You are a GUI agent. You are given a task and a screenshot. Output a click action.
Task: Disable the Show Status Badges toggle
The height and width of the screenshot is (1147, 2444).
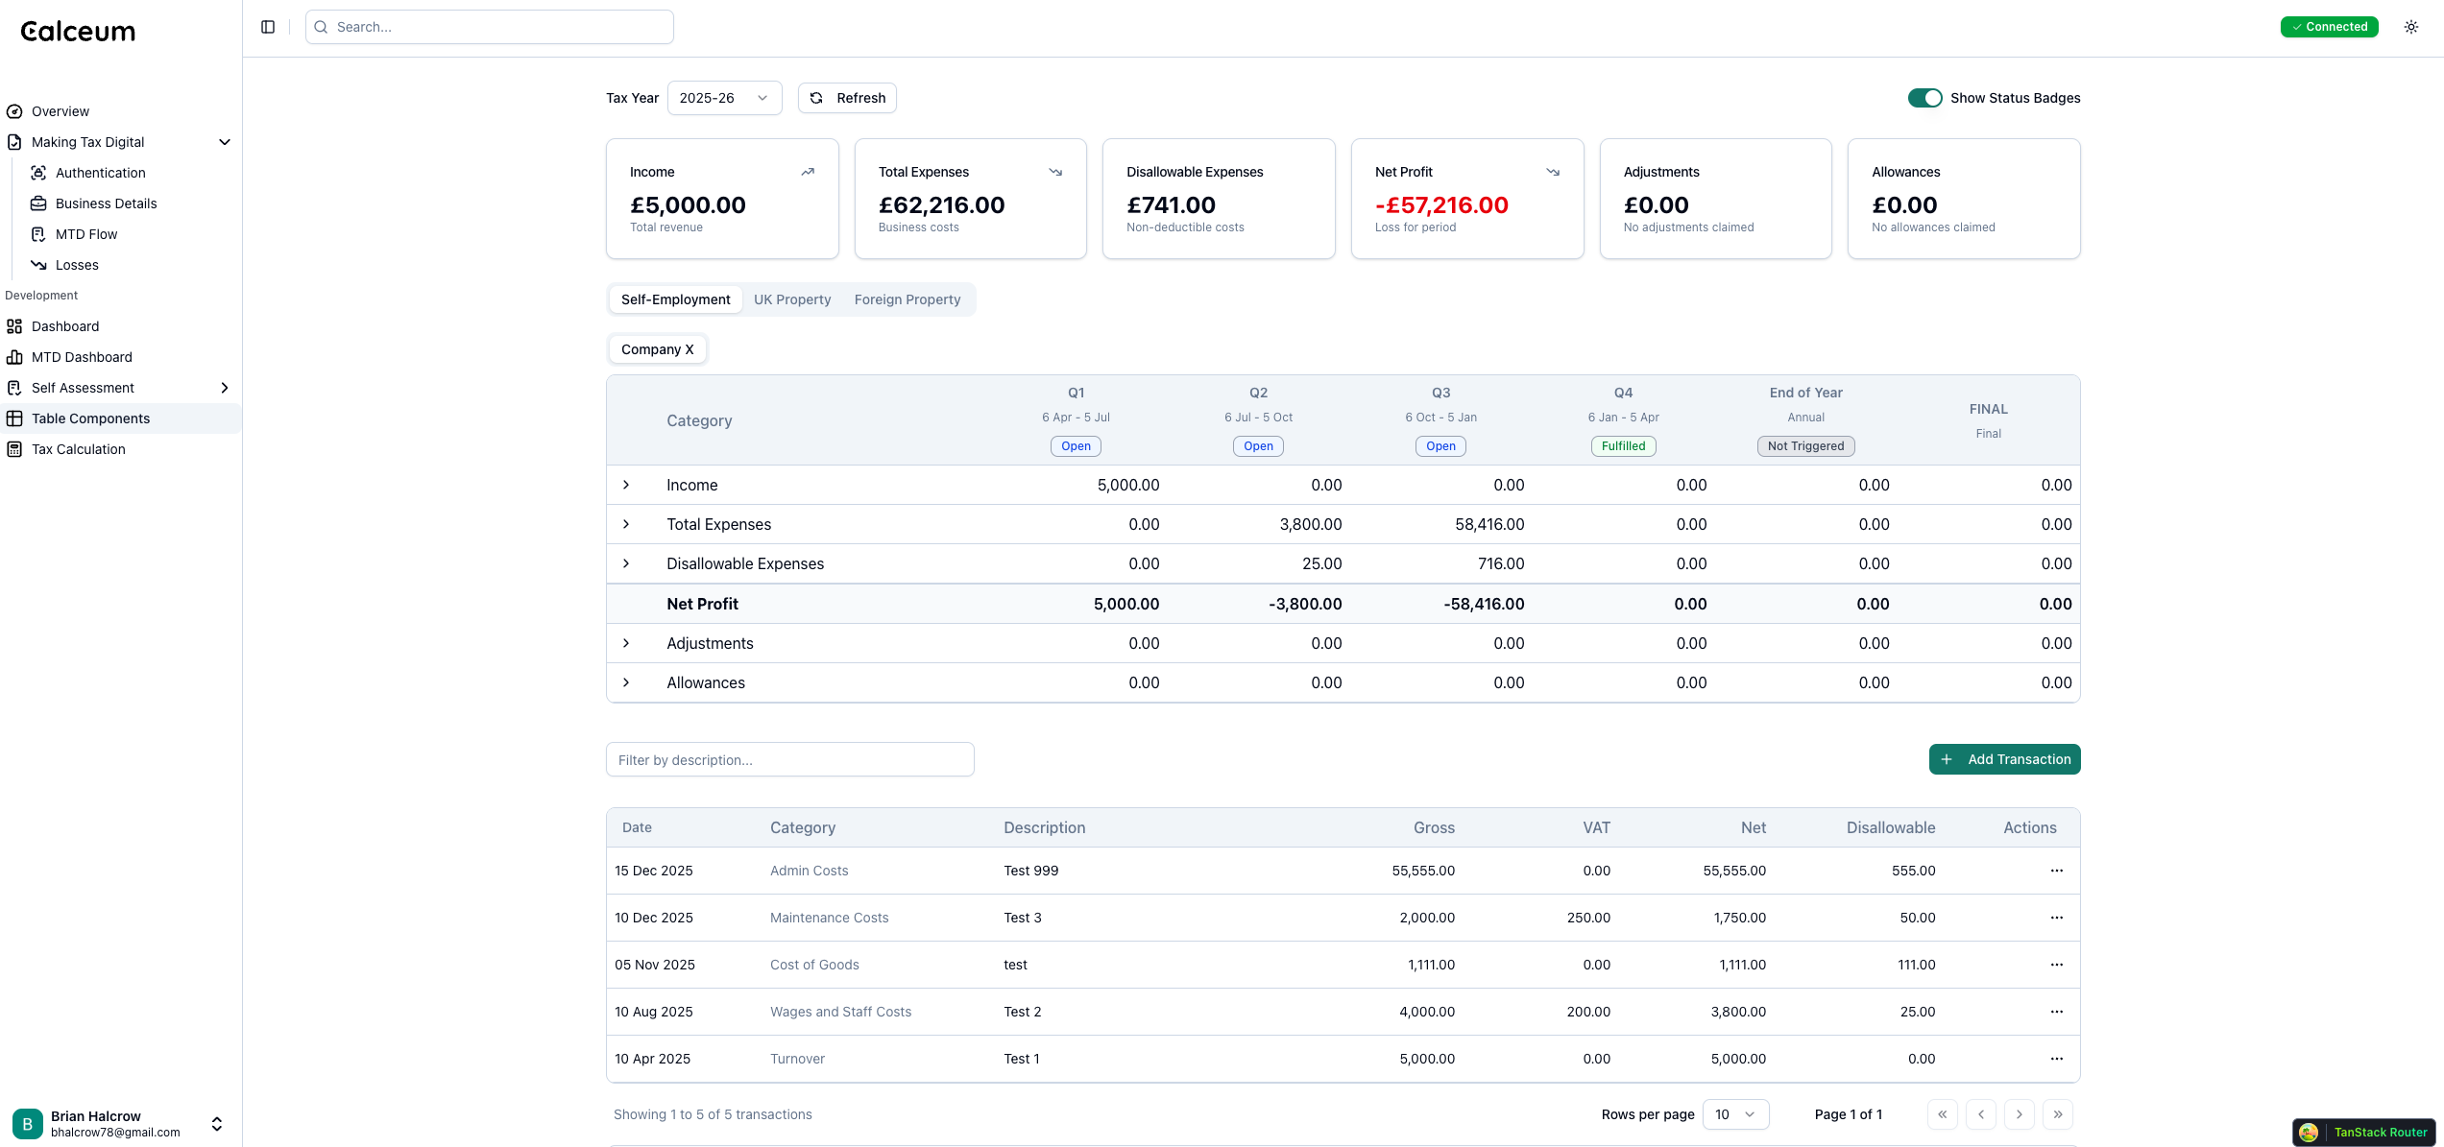(x=1924, y=97)
